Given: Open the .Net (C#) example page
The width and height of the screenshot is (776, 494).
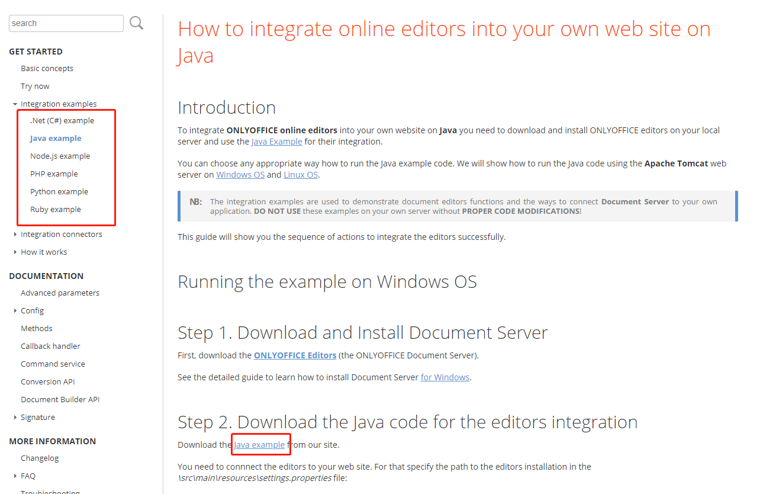Looking at the screenshot, I should pyautogui.click(x=62, y=120).
